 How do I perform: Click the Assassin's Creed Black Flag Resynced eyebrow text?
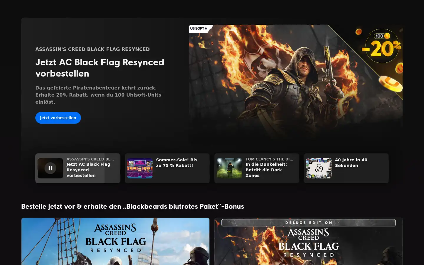92,49
